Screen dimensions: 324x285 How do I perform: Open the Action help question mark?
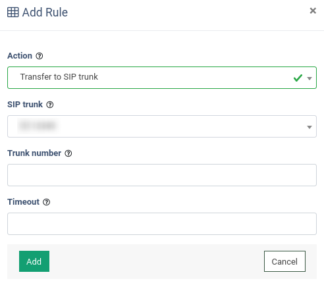pos(40,56)
